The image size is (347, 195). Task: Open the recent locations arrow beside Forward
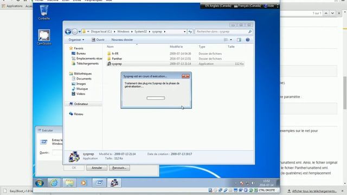click(80, 32)
